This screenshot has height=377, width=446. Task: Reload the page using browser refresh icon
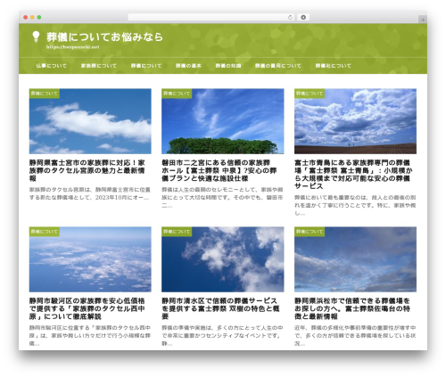(290, 18)
